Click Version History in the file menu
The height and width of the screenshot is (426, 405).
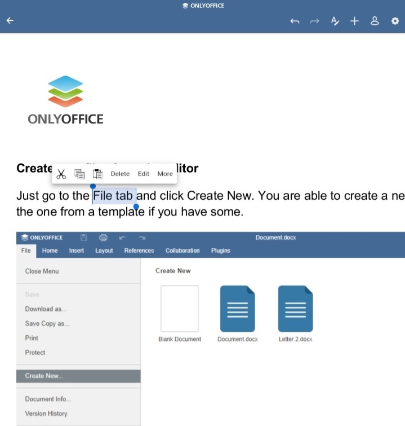point(46,414)
